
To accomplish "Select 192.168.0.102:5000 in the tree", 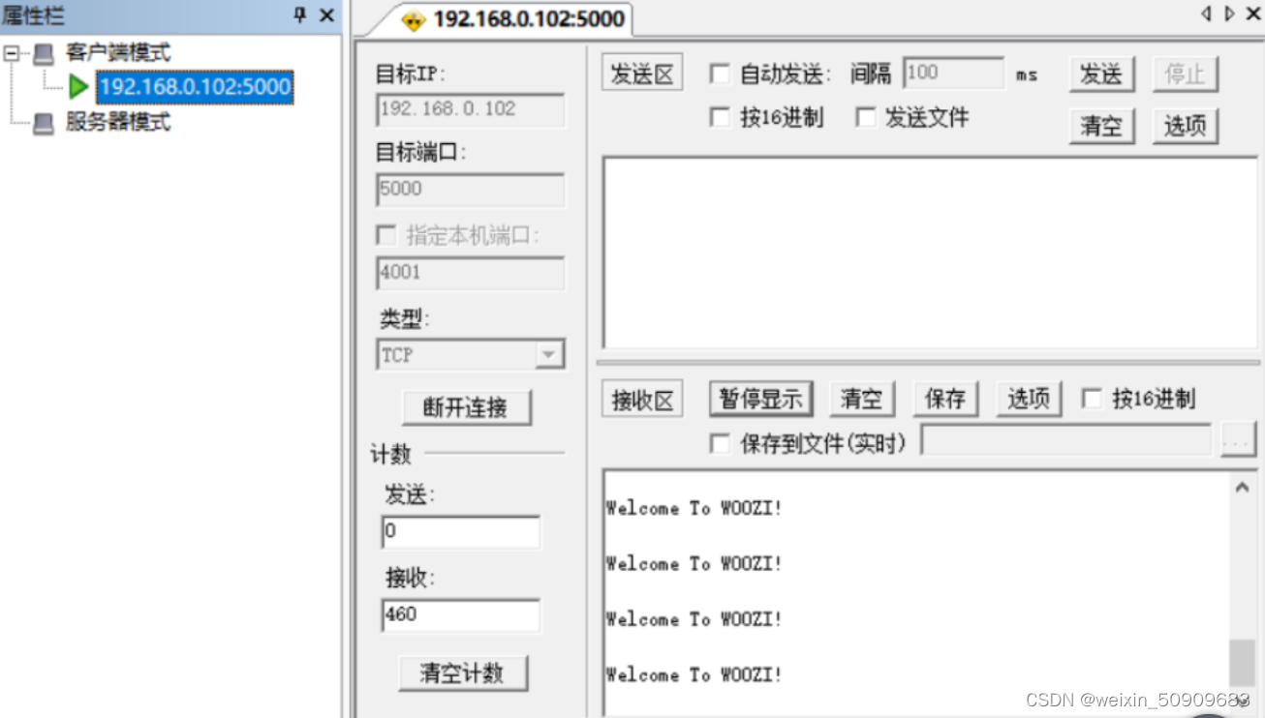I will [194, 87].
